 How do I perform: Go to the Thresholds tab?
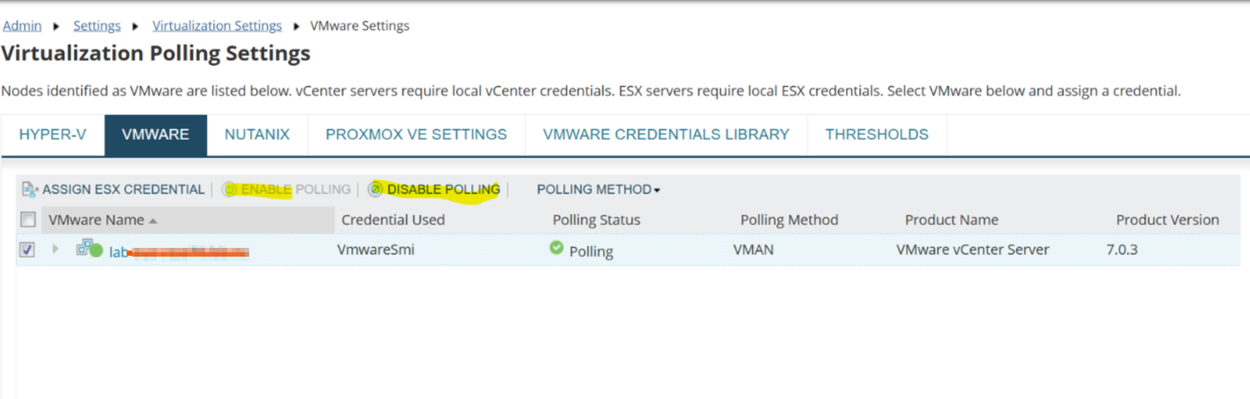[x=877, y=134]
